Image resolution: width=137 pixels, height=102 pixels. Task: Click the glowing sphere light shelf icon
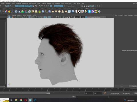click(x=59, y=12)
